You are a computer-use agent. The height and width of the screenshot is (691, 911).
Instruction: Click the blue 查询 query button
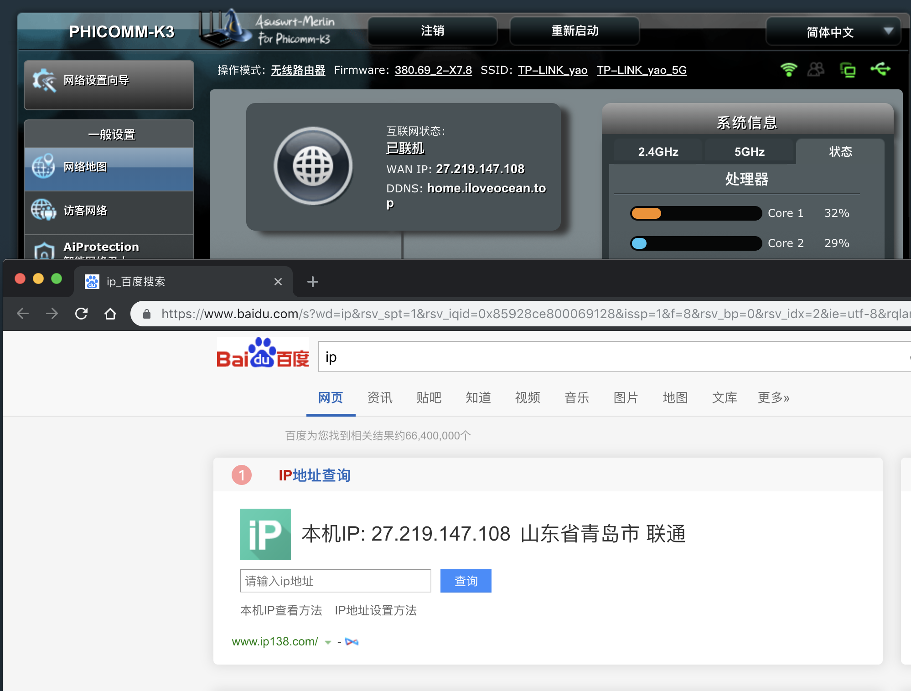click(466, 581)
